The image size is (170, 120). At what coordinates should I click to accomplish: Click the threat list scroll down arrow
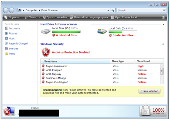click(x=162, y=82)
